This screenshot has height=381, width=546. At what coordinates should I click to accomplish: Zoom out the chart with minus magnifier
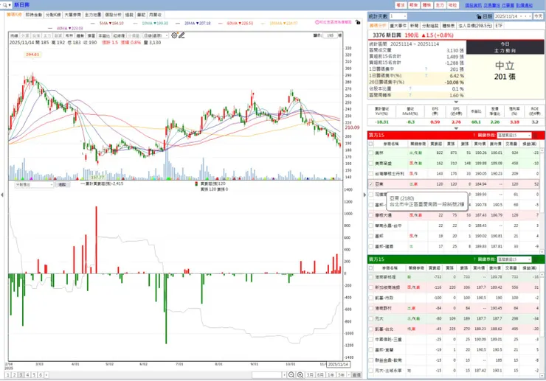pos(291,375)
